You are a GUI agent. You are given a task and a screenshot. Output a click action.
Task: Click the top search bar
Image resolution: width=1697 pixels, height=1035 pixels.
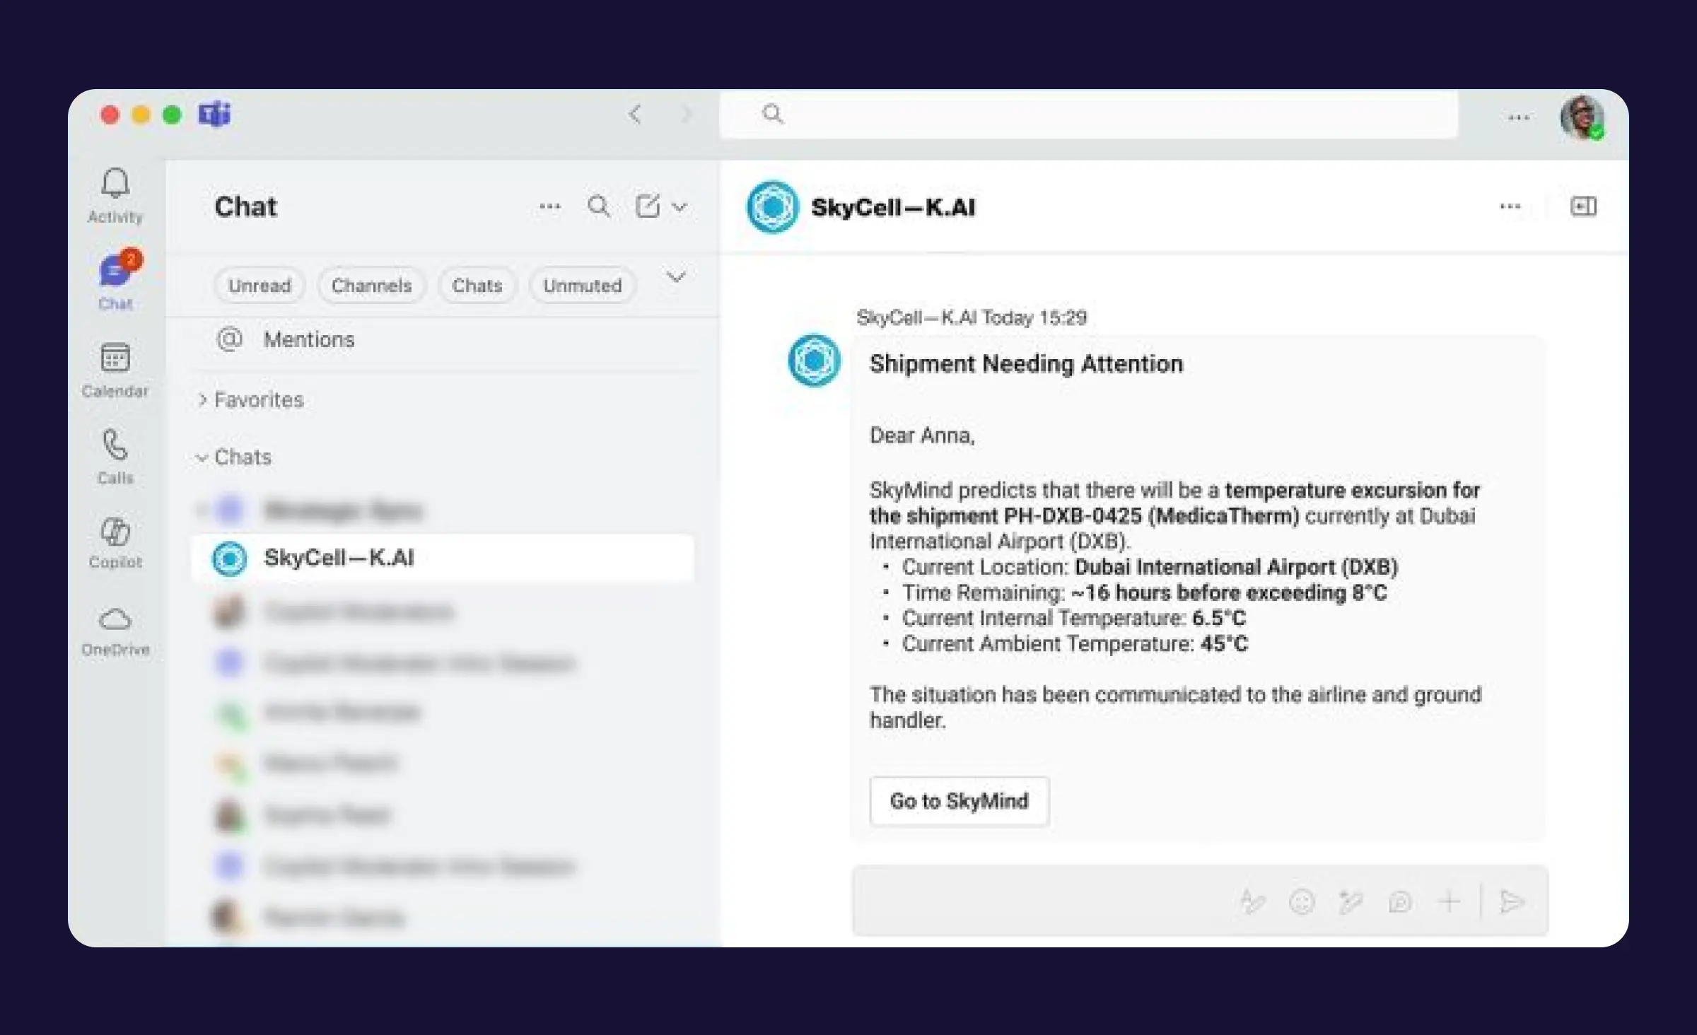(1088, 114)
